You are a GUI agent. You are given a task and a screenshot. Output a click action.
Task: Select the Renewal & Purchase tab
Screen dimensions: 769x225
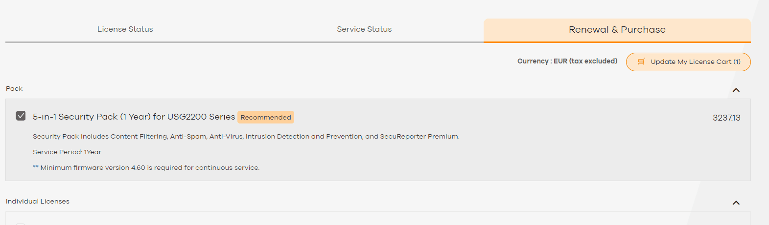[617, 30]
